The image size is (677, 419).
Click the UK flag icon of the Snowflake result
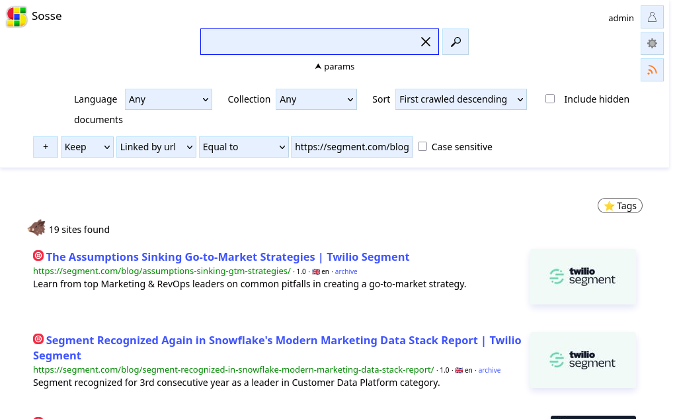pos(459,371)
